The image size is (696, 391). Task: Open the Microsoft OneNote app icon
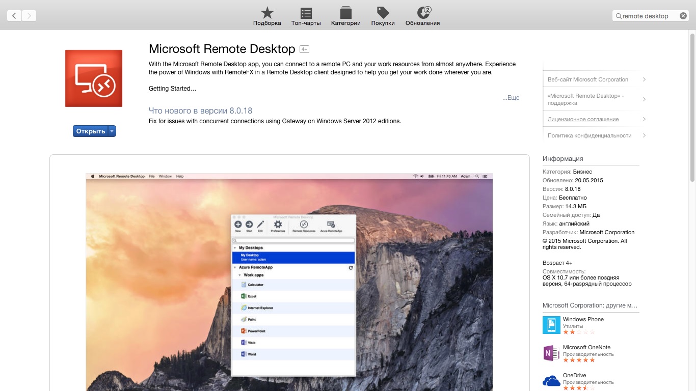click(551, 353)
